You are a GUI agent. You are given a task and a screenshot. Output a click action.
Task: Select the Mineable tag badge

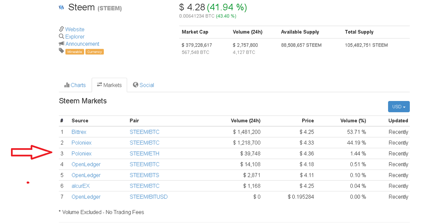[75, 52]
